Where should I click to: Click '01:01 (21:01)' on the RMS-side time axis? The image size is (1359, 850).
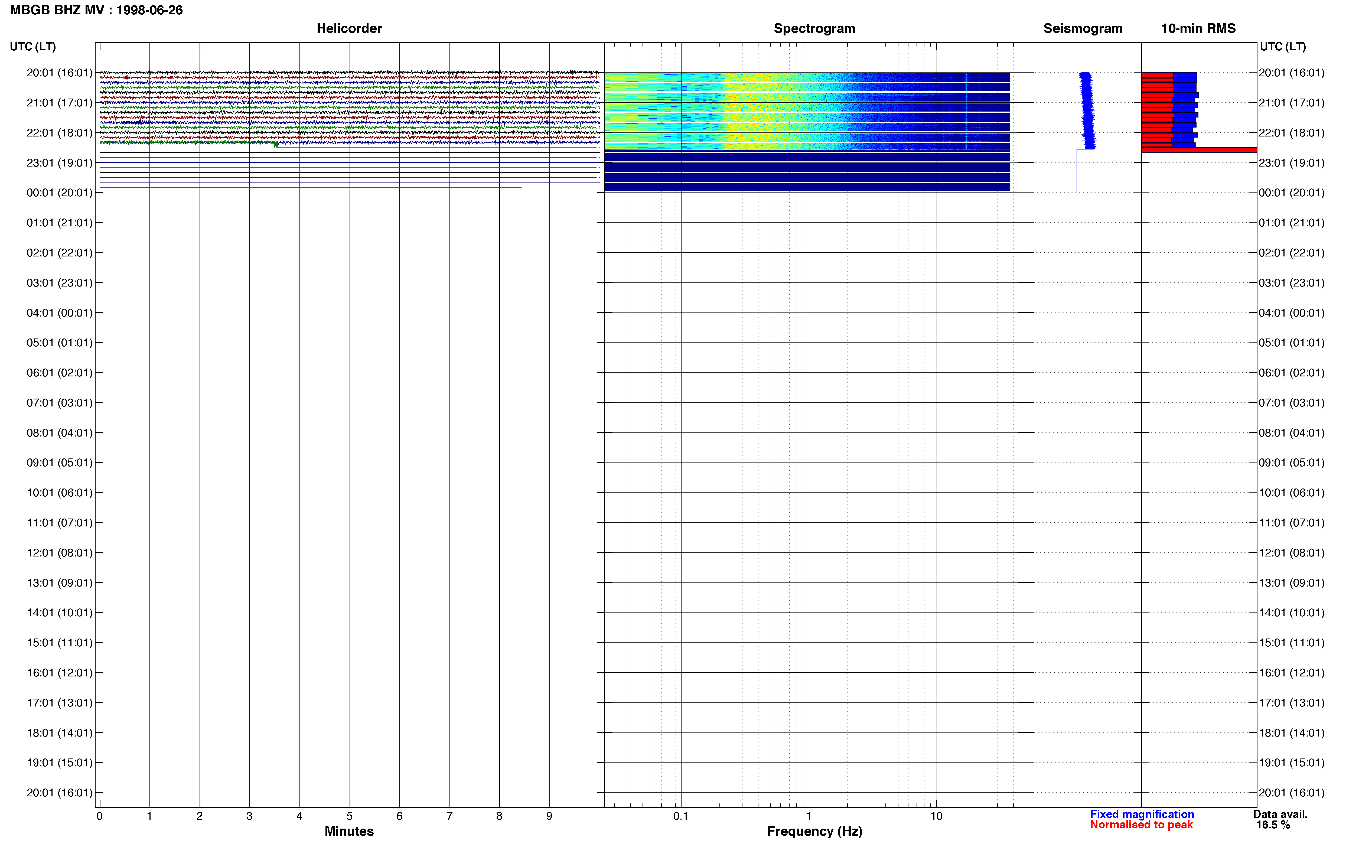click(x=1291, y=223)
